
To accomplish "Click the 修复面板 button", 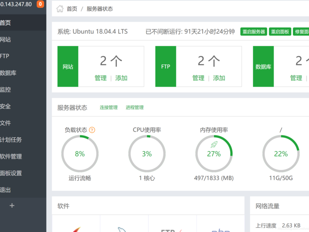I will pos(301,32).
